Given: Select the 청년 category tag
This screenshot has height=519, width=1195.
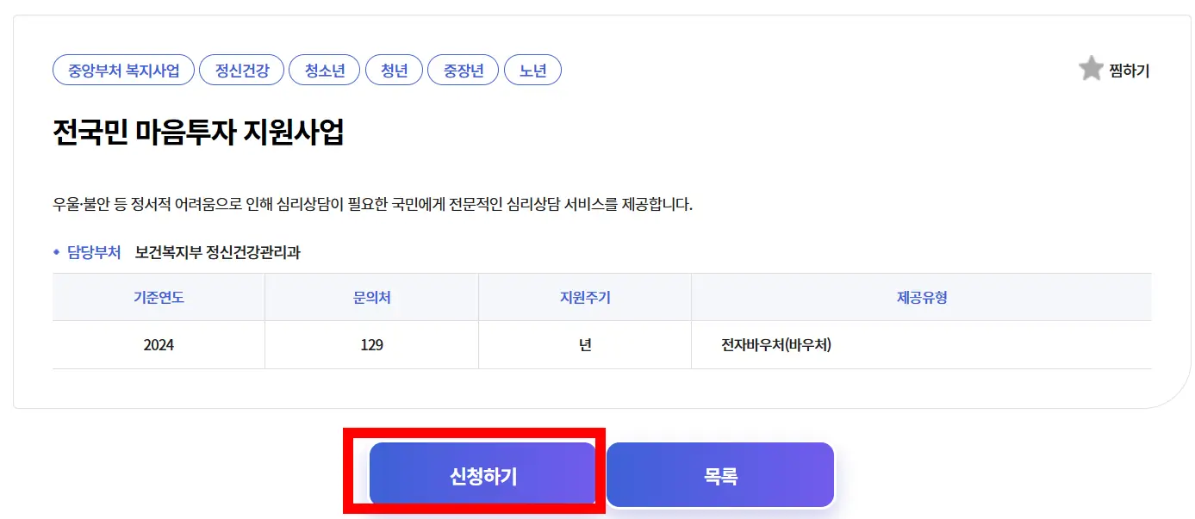Looking at the screenshot, I should point(395,70).
